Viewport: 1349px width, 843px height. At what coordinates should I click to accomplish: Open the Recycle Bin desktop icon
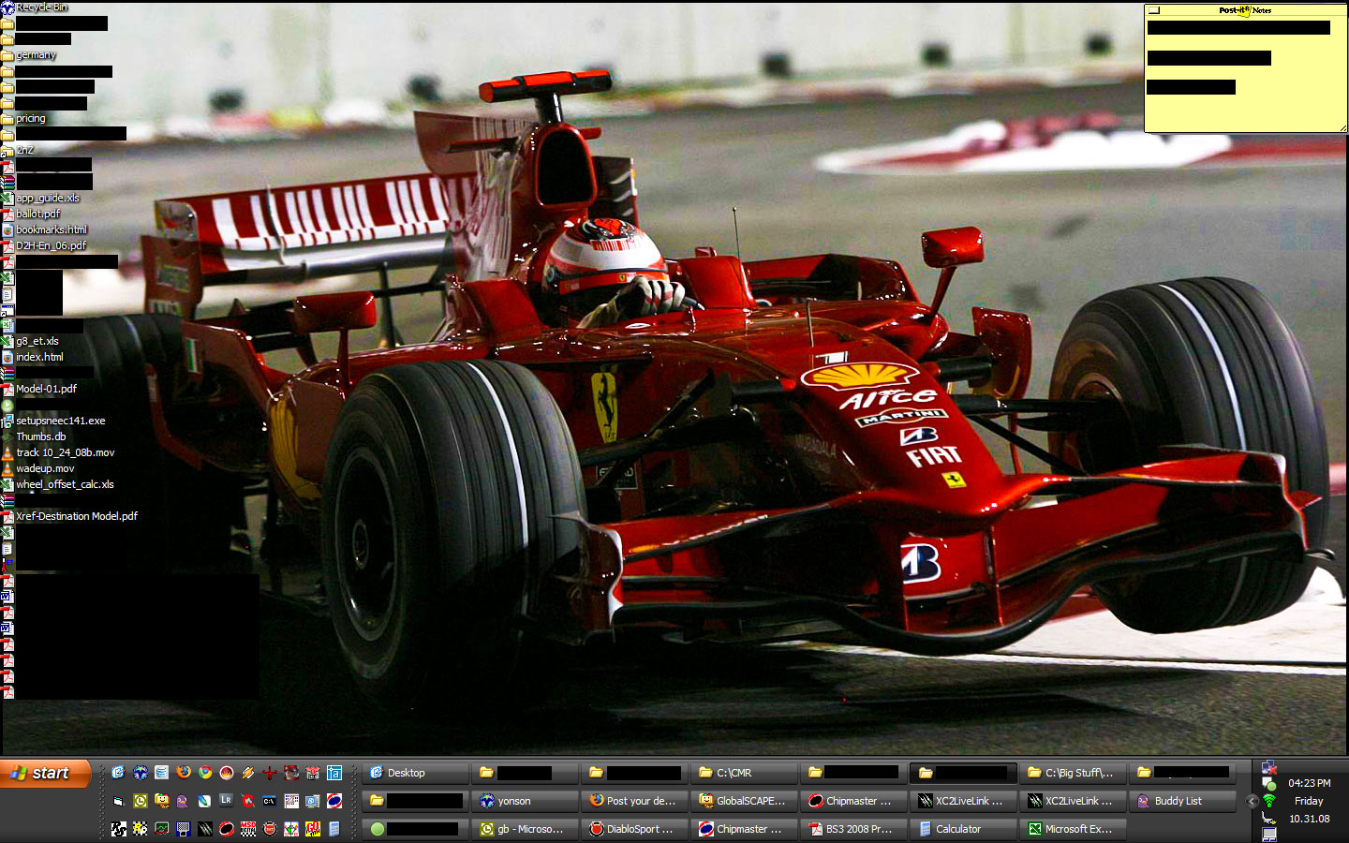(35, 7)
